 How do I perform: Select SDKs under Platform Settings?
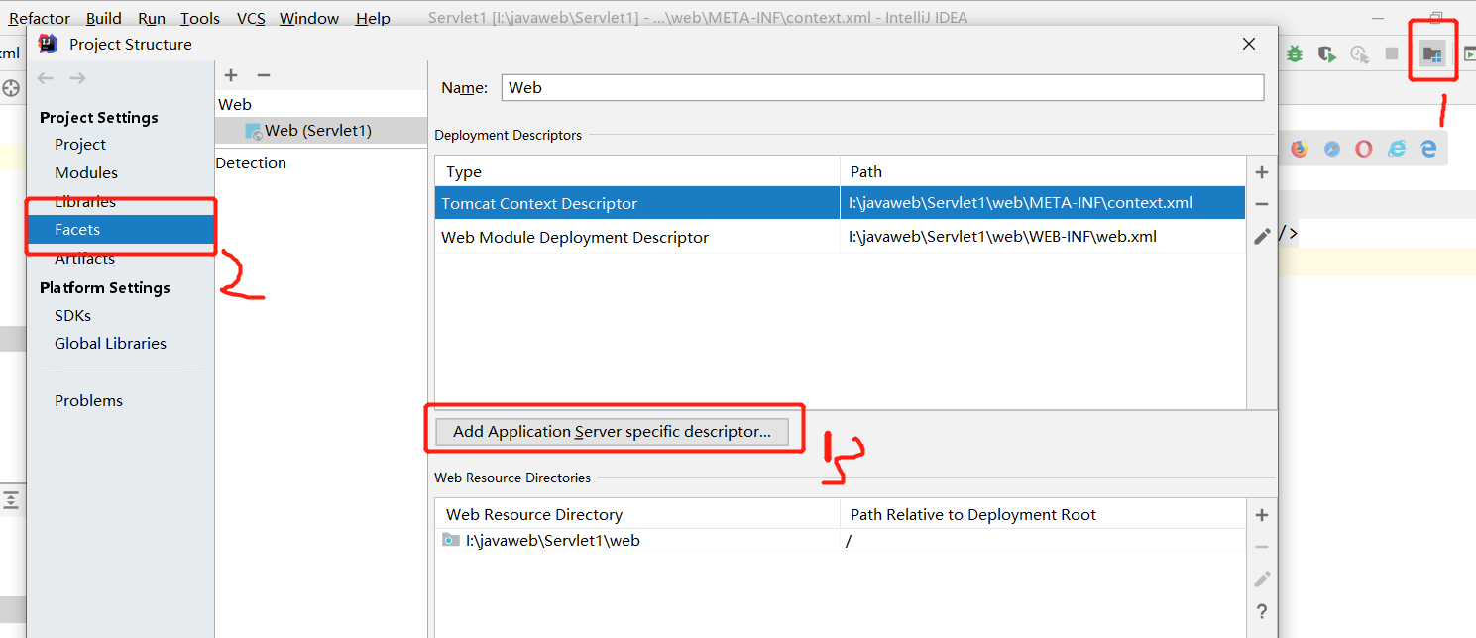coord(72,315)
